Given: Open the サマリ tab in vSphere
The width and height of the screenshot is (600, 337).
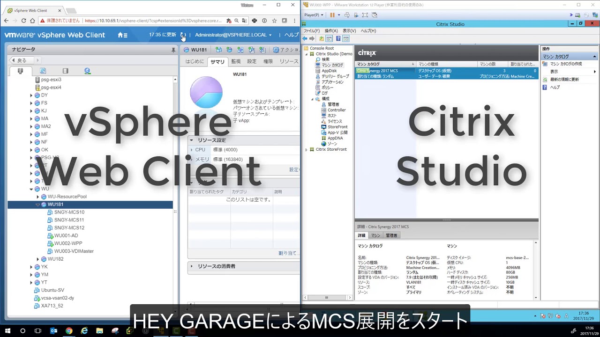Looking at the screenshot, I should tap(217, 62).
